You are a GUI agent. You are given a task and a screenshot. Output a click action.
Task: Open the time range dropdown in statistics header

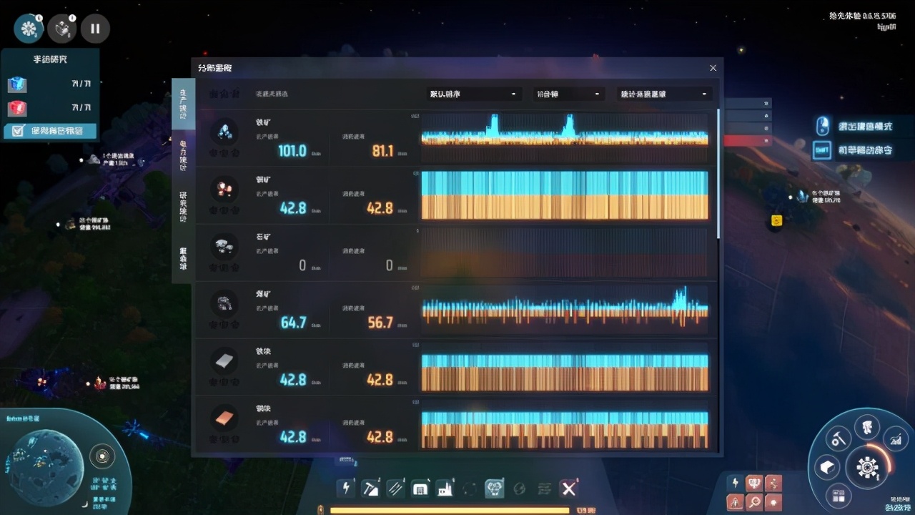pos(567,93)
